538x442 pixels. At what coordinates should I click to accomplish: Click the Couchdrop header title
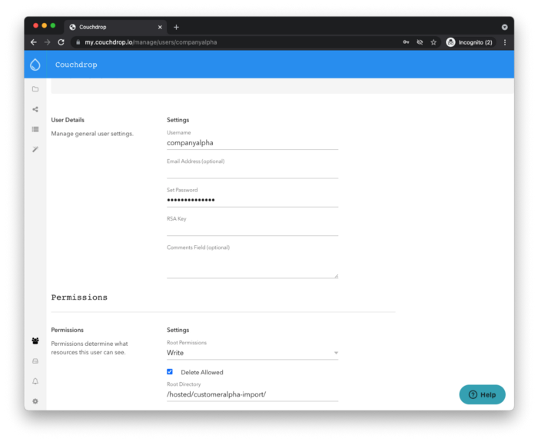click(x=76, y=65)
